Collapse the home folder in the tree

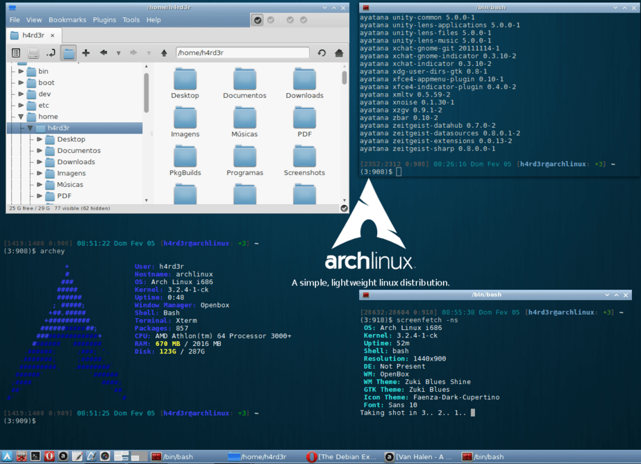click(21, 117)
